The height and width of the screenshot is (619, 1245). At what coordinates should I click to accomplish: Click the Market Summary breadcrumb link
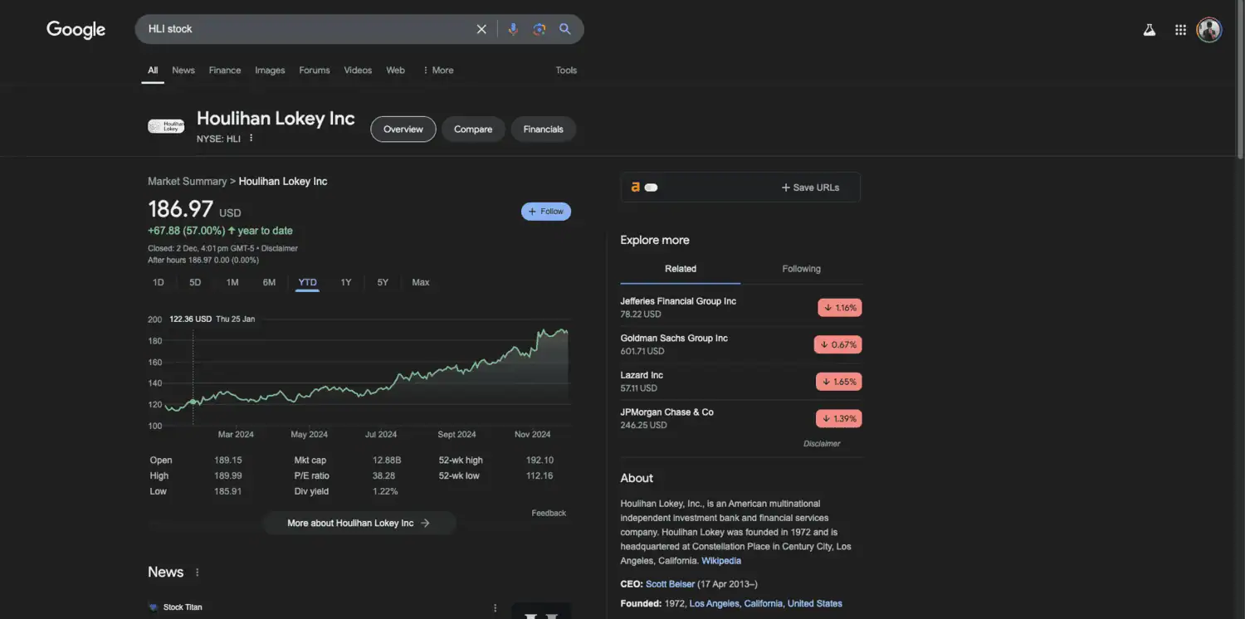(187, 182)
